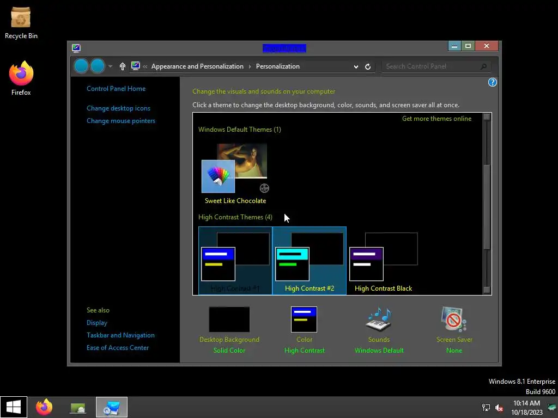
Task: Open Desktop Background settings
Action: [229, 330]
